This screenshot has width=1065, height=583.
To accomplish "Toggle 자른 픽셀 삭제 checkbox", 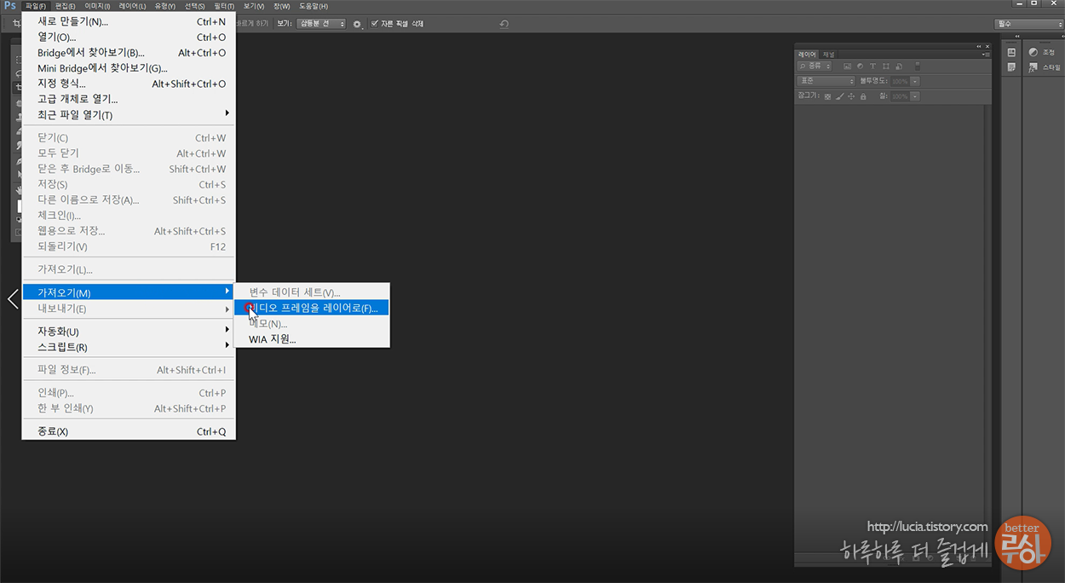I will [x=375, y=24].
